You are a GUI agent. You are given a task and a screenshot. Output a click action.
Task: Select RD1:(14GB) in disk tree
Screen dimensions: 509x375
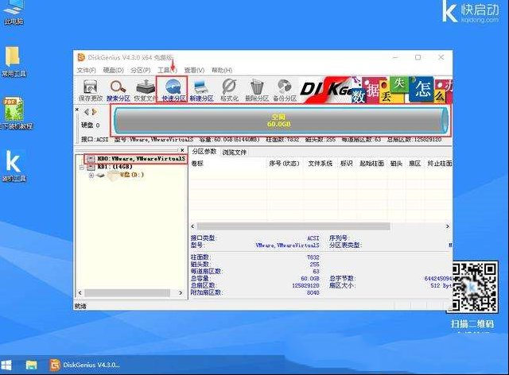(115, 167)
